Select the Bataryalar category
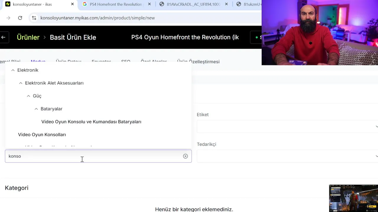378x212 pixels. click(51, 109)
